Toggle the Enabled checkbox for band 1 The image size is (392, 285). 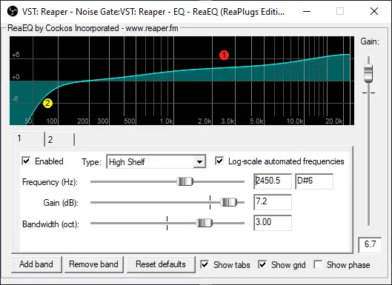[x=26, y=161]
